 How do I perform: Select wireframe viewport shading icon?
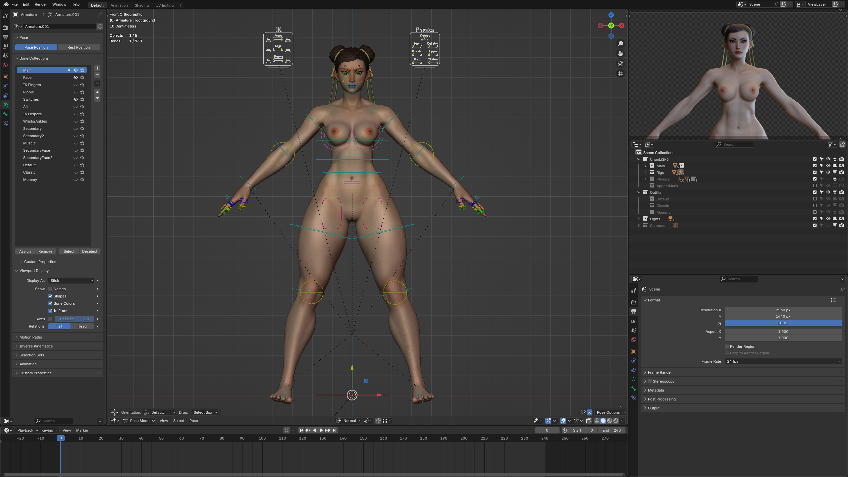597,421
